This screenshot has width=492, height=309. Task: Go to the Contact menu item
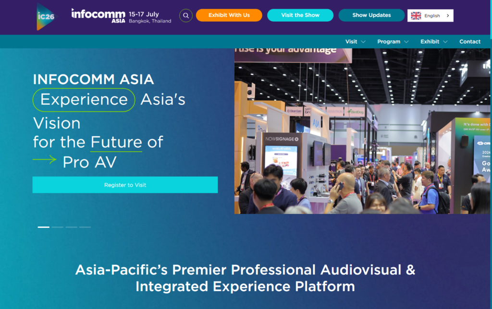pos(469,42)
